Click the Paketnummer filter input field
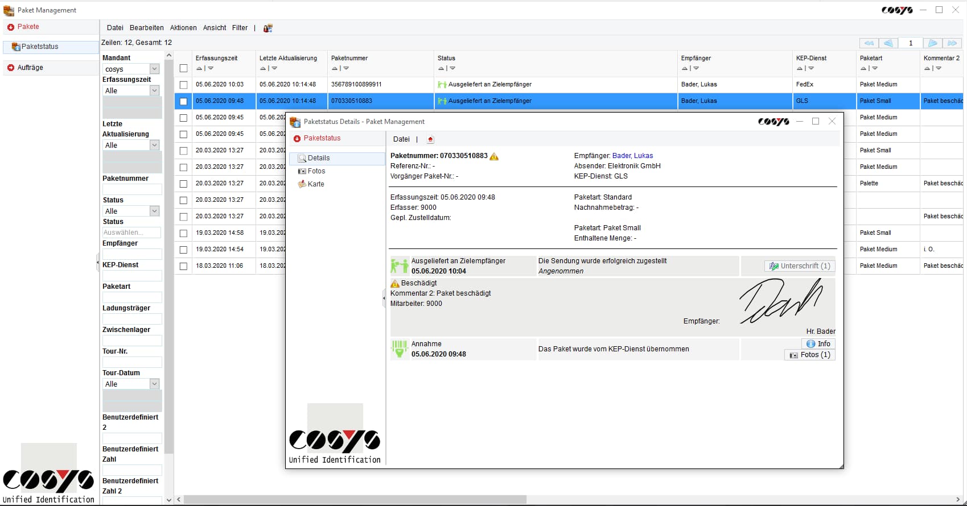Screen dimensions: 967x506 132,189
